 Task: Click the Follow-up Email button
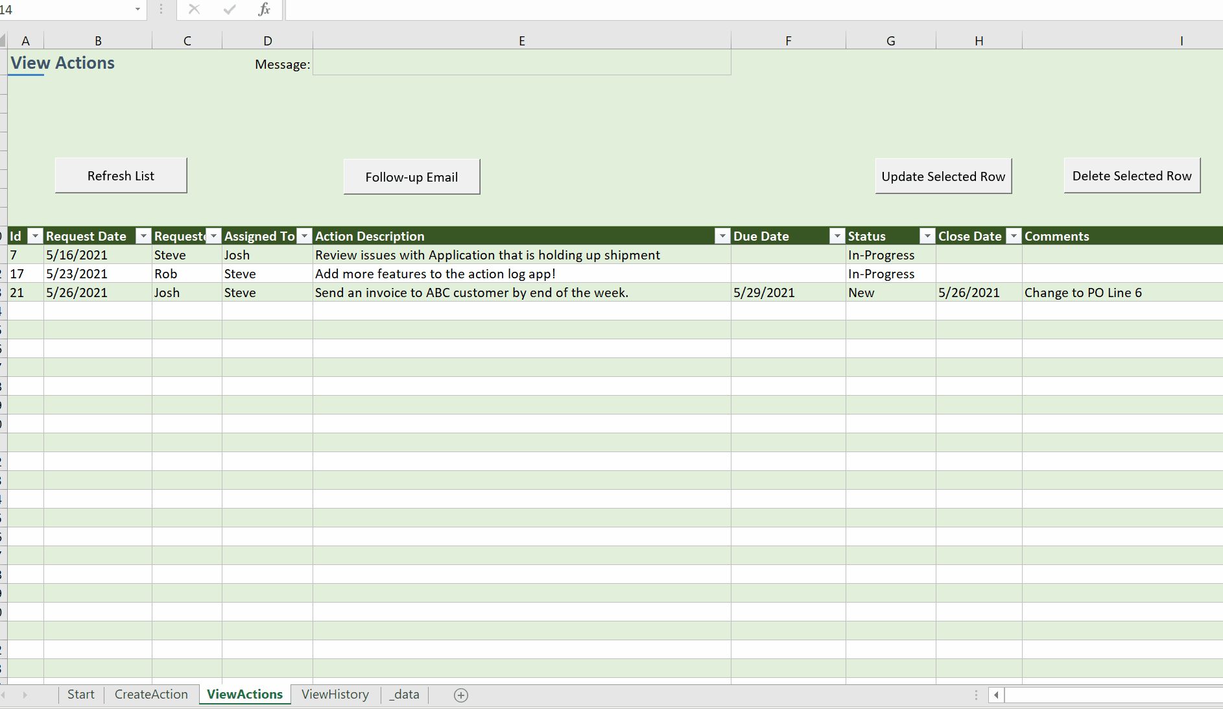[411, 176]
